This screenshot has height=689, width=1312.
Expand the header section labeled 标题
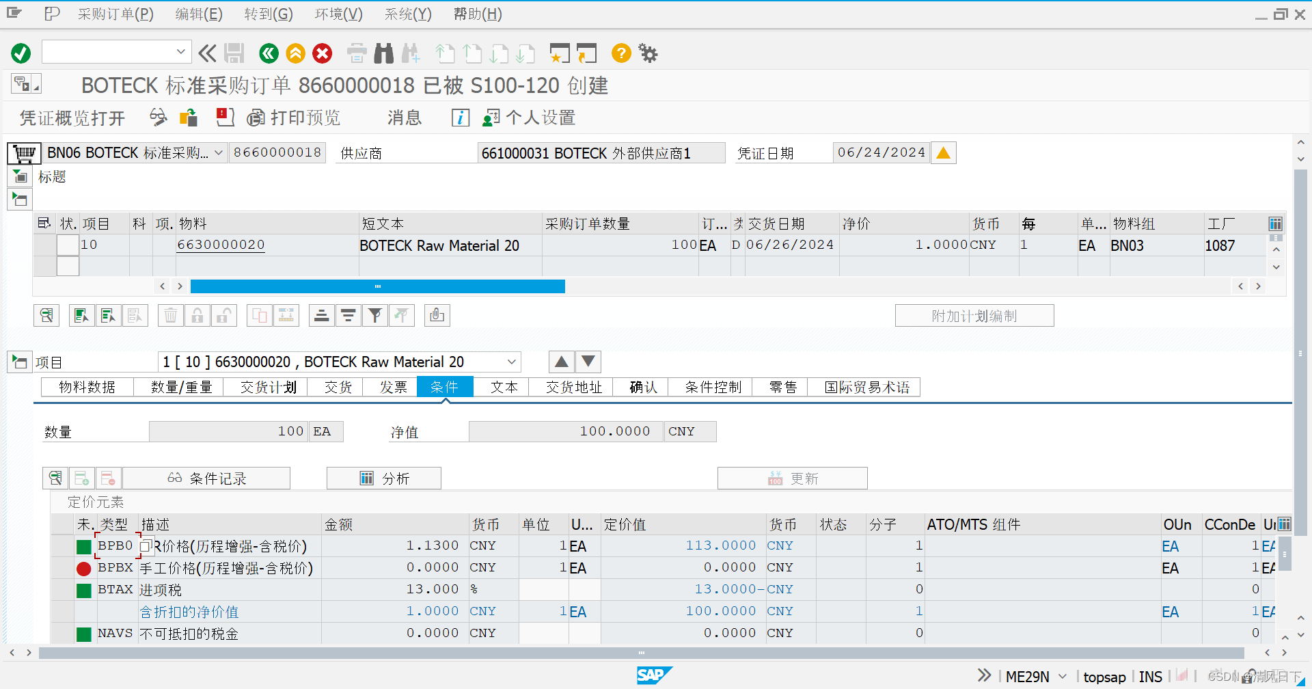coord(20,177)
